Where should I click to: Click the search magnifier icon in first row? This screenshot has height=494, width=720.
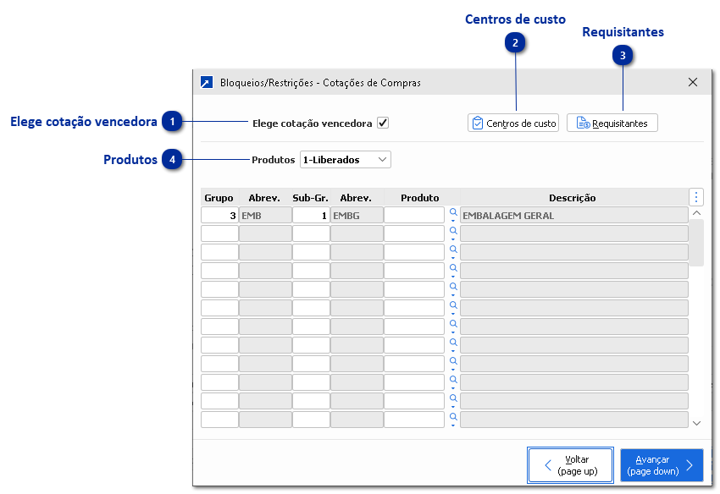tap(453, 213)
